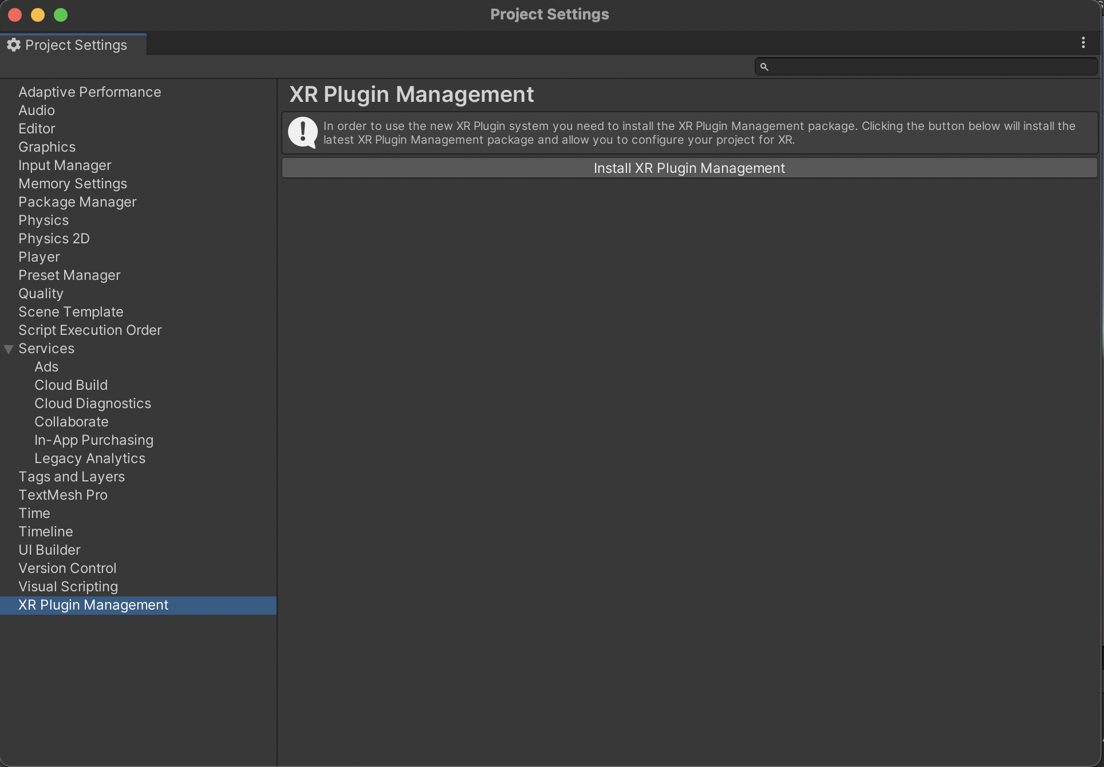
Task: Open the Audio settings
Action: [x=36, y=110]
